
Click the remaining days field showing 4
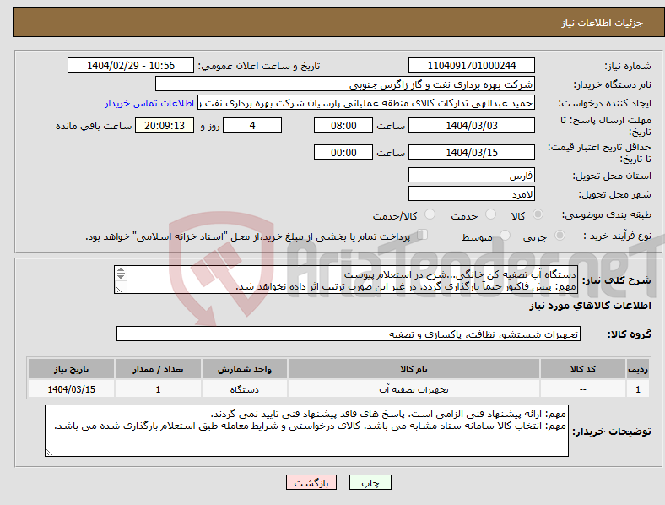click(x=252, y=126)
